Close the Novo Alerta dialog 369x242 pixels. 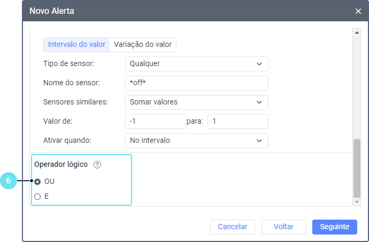(x=358, y=11)
